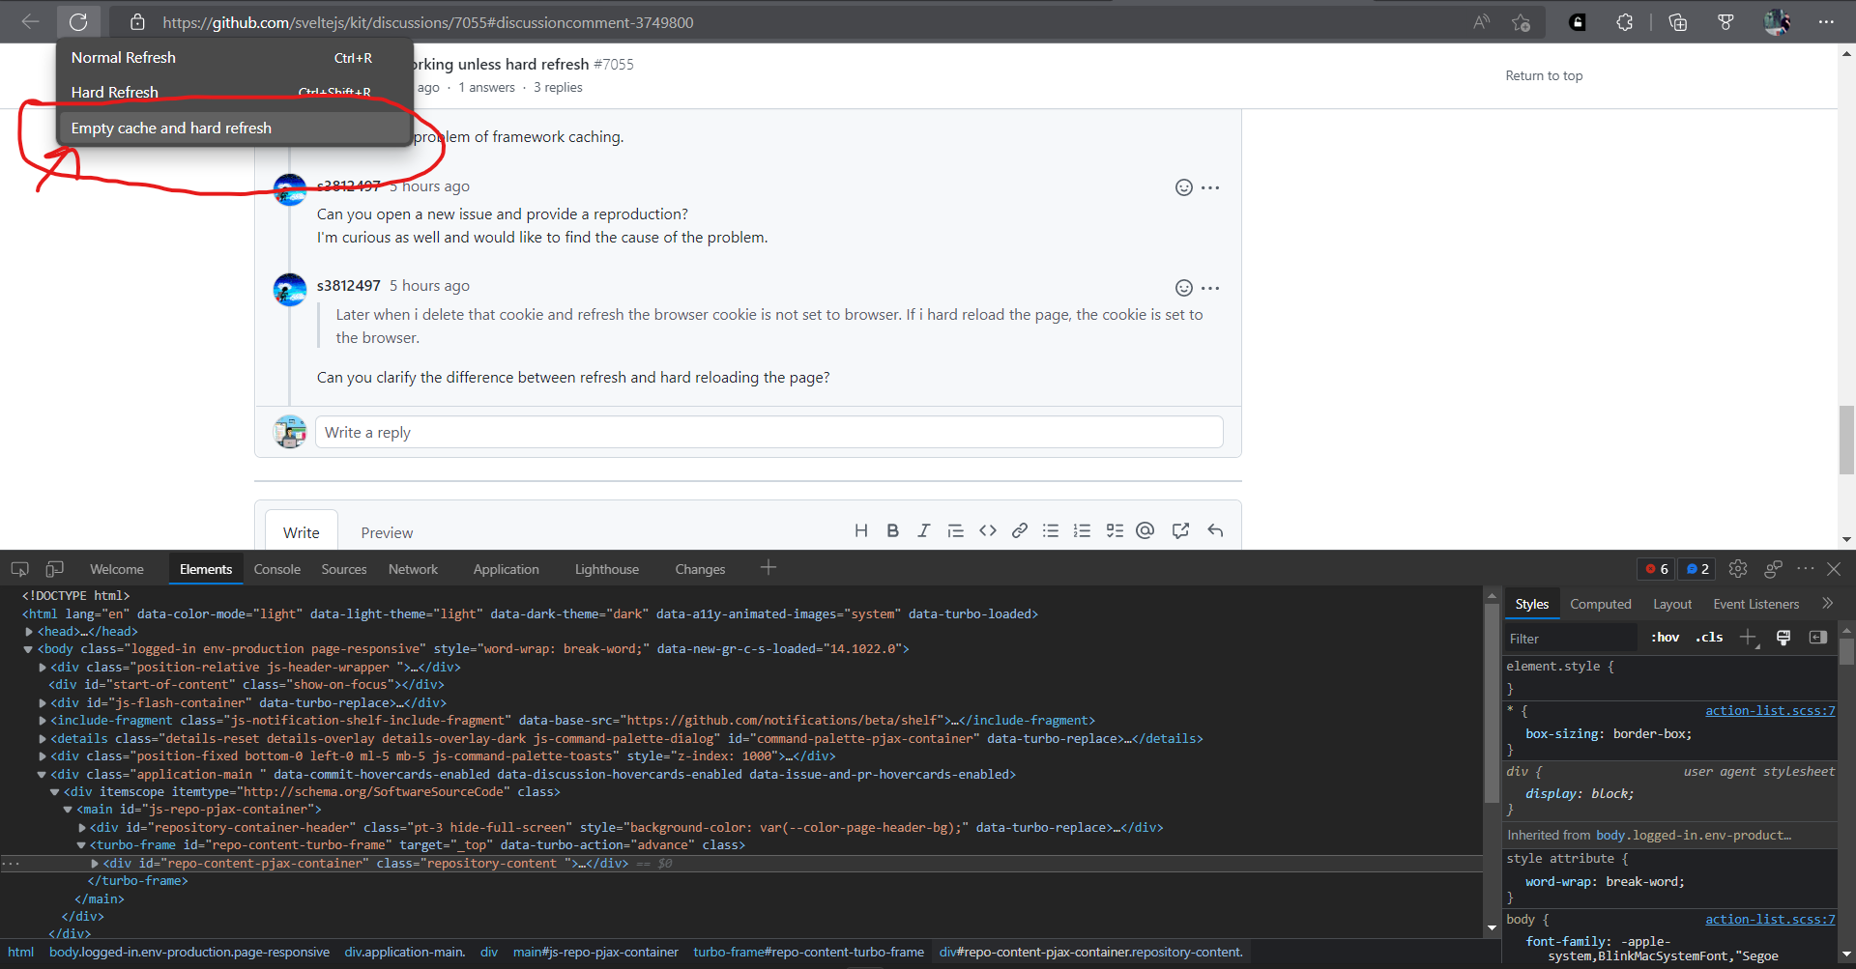Show the 2 issues in DevTools

tap(1697, 569)
